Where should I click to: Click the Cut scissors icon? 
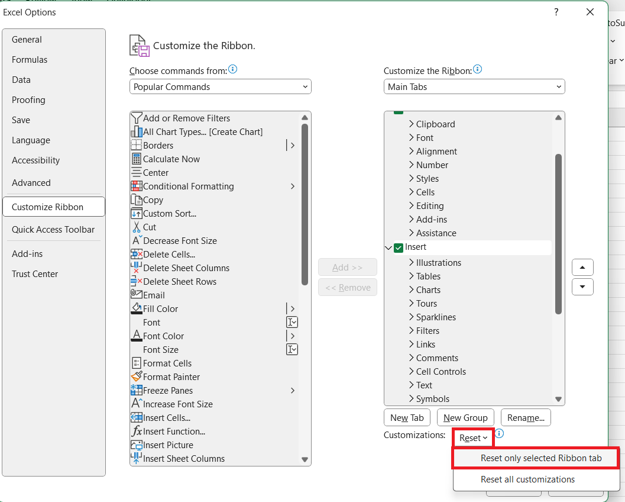pos(137,227)
